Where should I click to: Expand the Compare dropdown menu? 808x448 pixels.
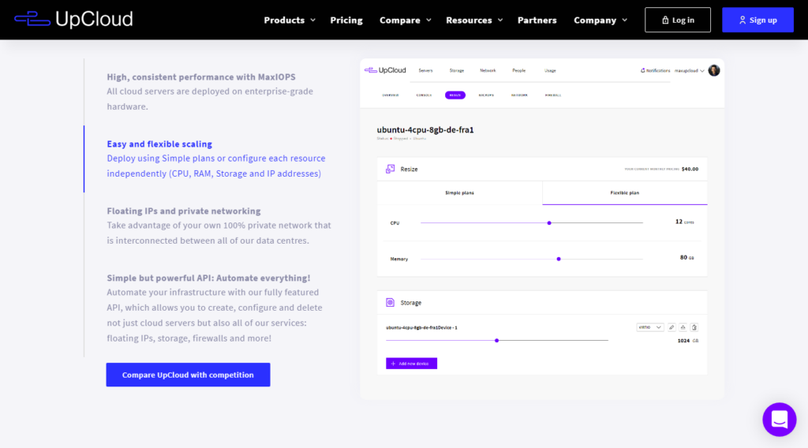click(405, 21)
